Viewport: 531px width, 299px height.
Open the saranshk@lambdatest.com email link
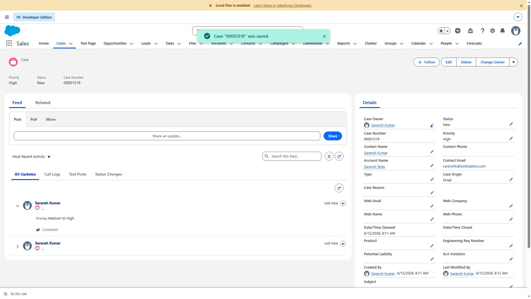point(464,166)
